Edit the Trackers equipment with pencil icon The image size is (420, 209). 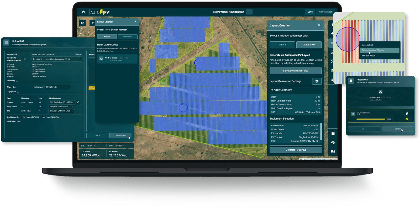click(78, 102)
